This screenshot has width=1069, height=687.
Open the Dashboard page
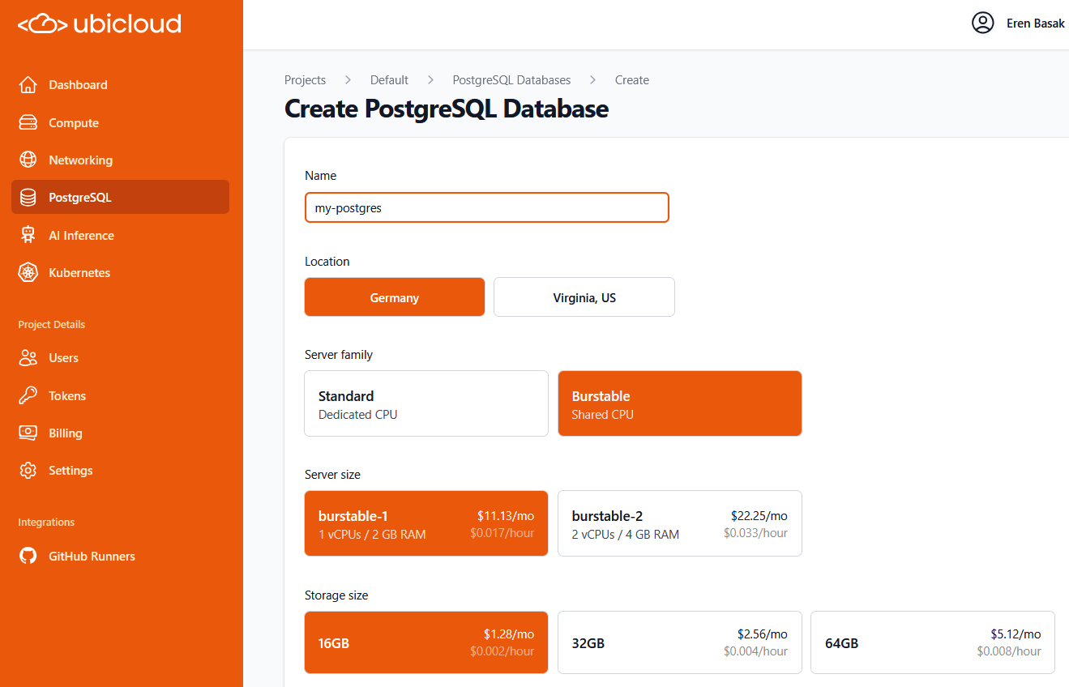[120, 85]
